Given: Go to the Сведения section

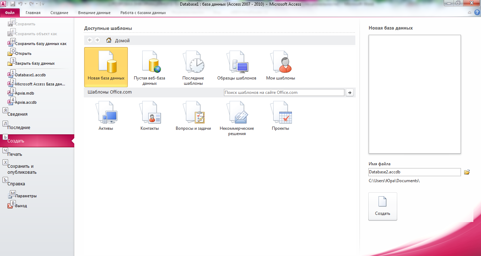Looking at the screenshot, I should point(37,114).
